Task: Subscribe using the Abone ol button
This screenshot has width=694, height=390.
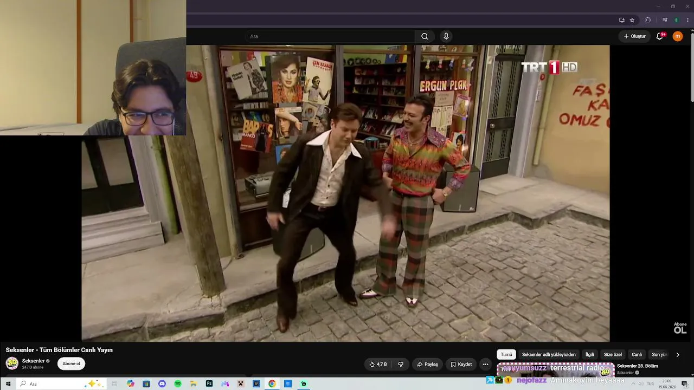Action: coord(71,364)
